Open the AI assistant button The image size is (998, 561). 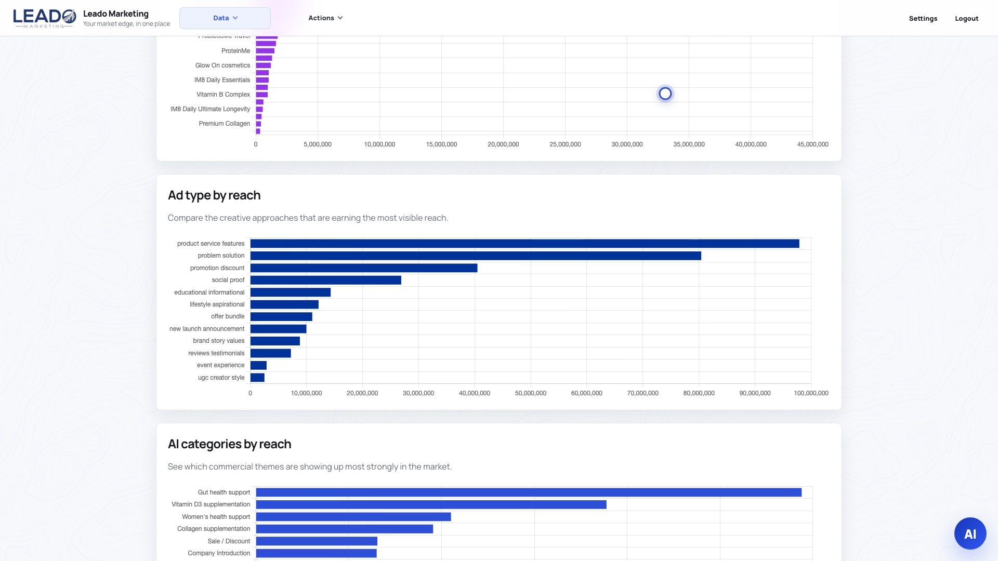coord(970,533)
